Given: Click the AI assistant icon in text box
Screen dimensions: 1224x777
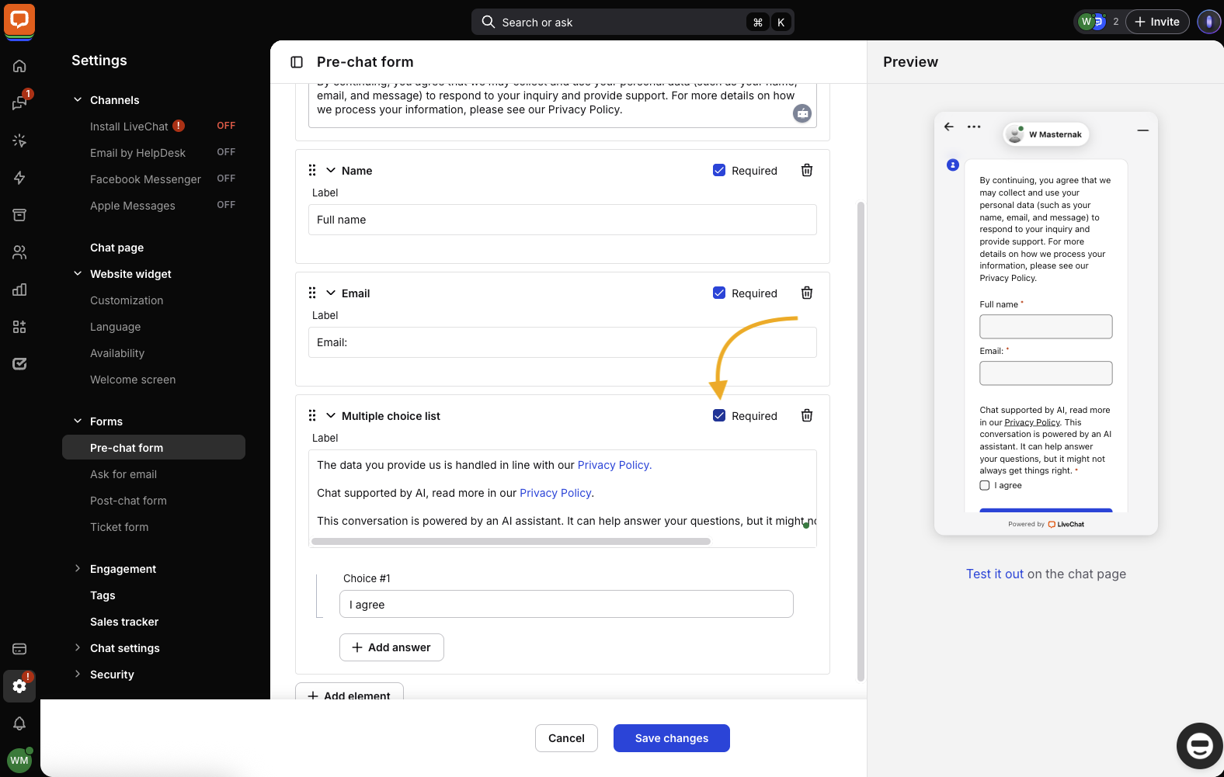Looking at the screenshot, I should pyautogui.click(x=802, y=113).
